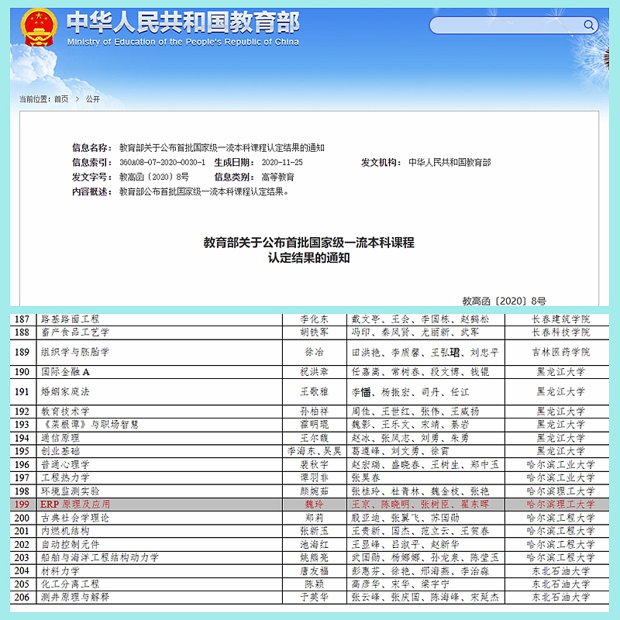Viewport: 620px width, 620px height.
Task: Click instructor 魏玲 in the ERP row
Action: [x=314, y=504]
